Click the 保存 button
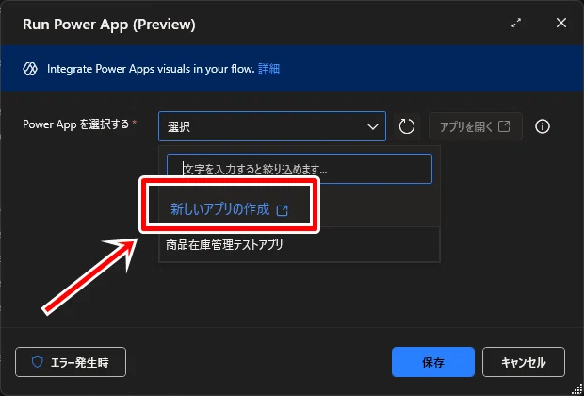 click(x=433, y=362)
